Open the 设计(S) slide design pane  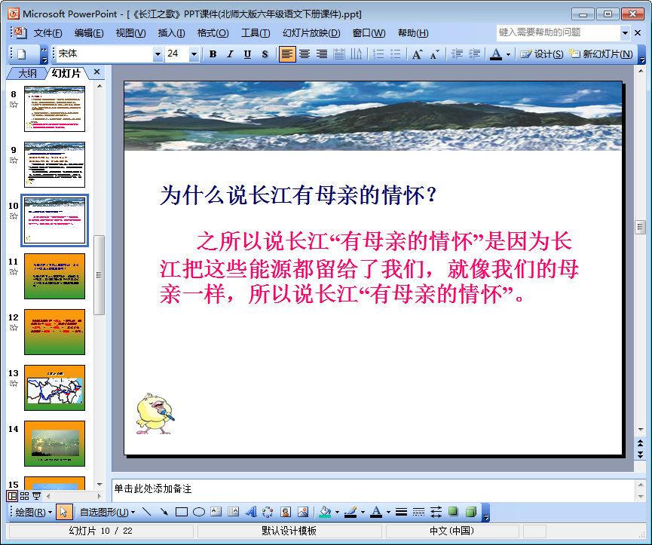[542, 54]
